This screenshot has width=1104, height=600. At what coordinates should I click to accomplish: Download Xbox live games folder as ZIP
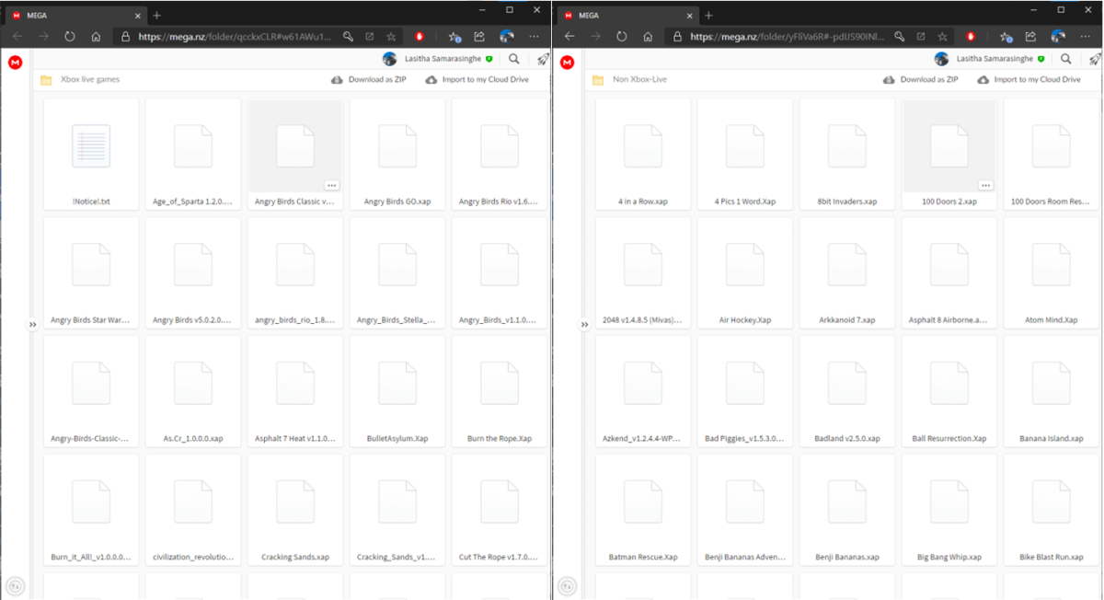[x=368, y=80]
